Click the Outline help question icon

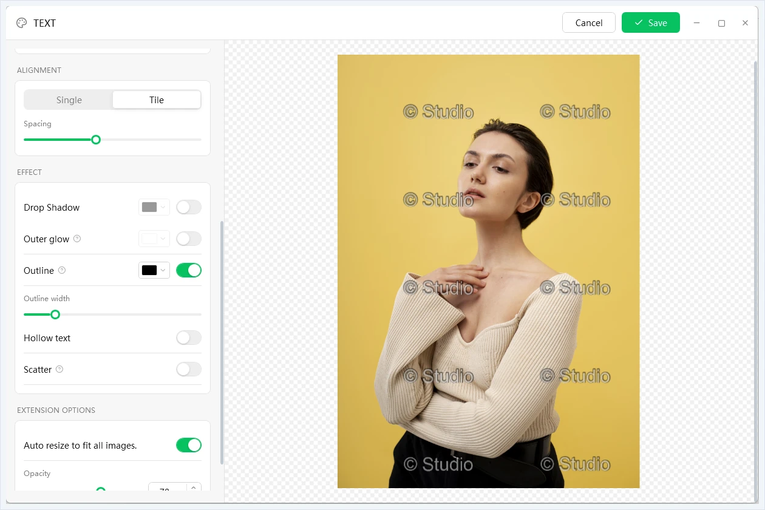pos(62,270)
